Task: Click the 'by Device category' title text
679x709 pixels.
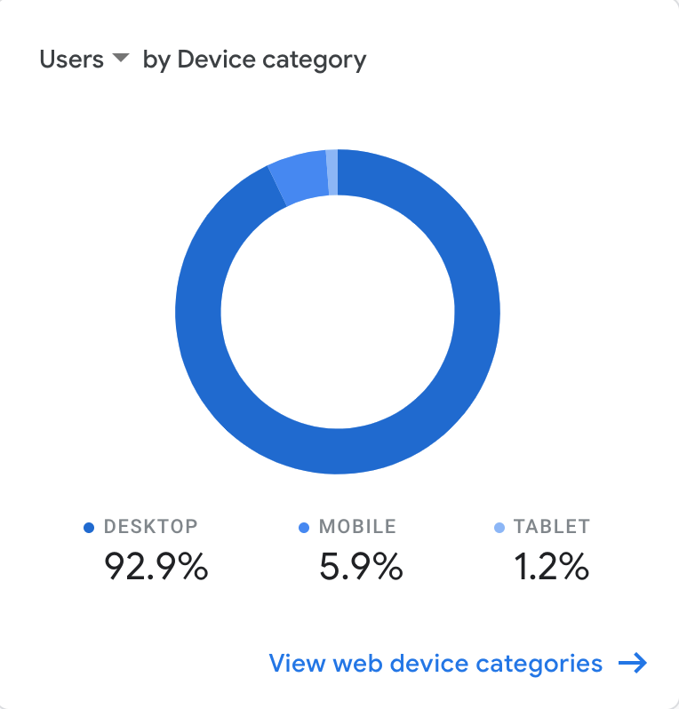Action: click(x=254, y=60)
